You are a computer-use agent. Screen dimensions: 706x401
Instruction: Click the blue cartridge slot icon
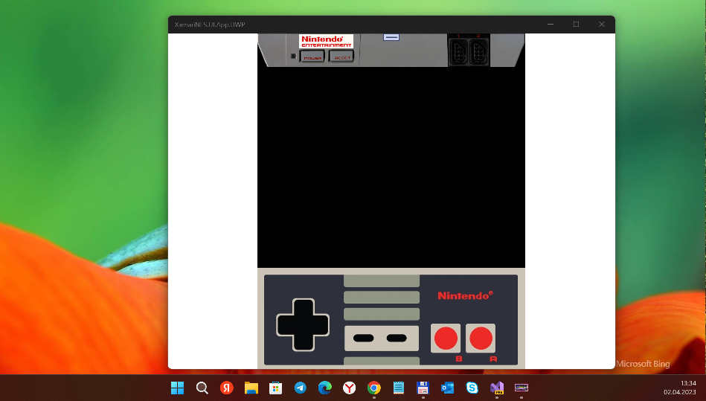391,37
